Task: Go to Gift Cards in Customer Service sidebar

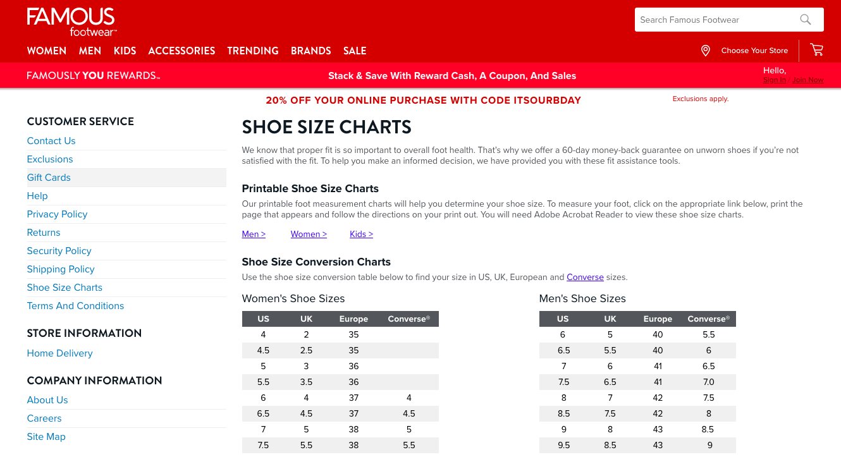Action: (49, 178)
